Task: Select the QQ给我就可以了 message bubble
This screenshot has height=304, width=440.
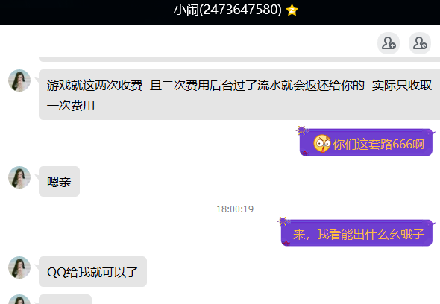Action: [x=93, y=271]
